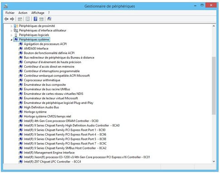
Task: Click icon beside PCI Express Root Port 1
Action: coord(21,130)
